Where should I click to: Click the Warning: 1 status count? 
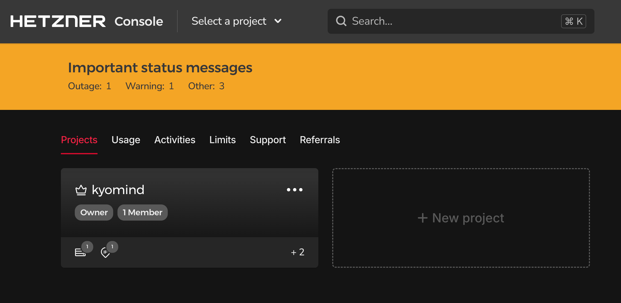150,86
